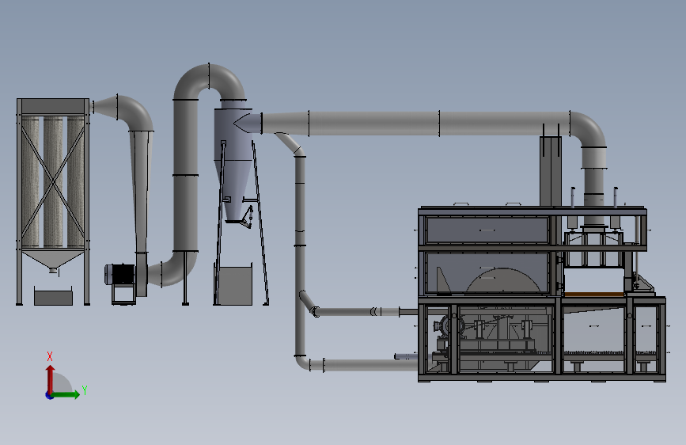Viewport: 686px width, 445px height.
Task: Select the baghouse hopper cone
Action: pos(53,259)
